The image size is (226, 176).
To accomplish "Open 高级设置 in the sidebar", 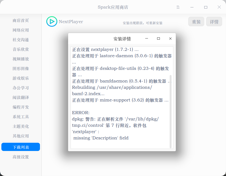I will (x=21, y=157).
